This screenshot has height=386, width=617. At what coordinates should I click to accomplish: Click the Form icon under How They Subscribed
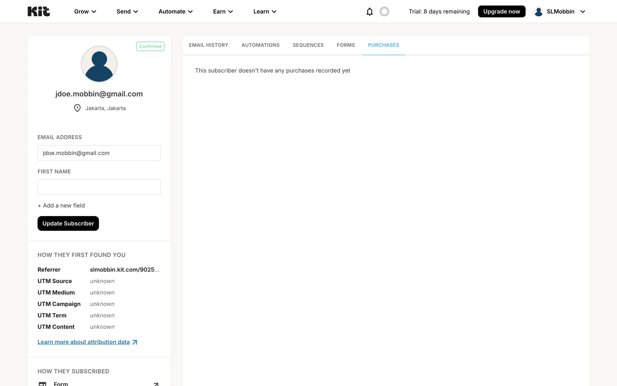(42, 384)
